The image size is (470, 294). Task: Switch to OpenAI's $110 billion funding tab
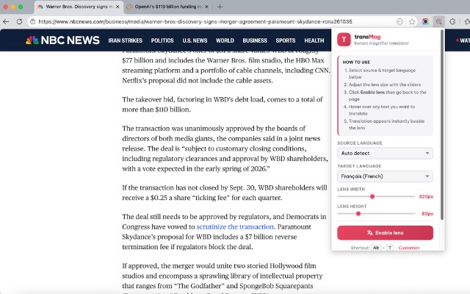[167, 7]
